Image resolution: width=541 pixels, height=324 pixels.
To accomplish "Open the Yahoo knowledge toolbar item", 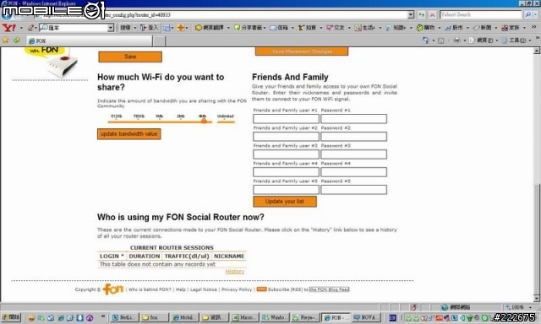I will 396,28.
